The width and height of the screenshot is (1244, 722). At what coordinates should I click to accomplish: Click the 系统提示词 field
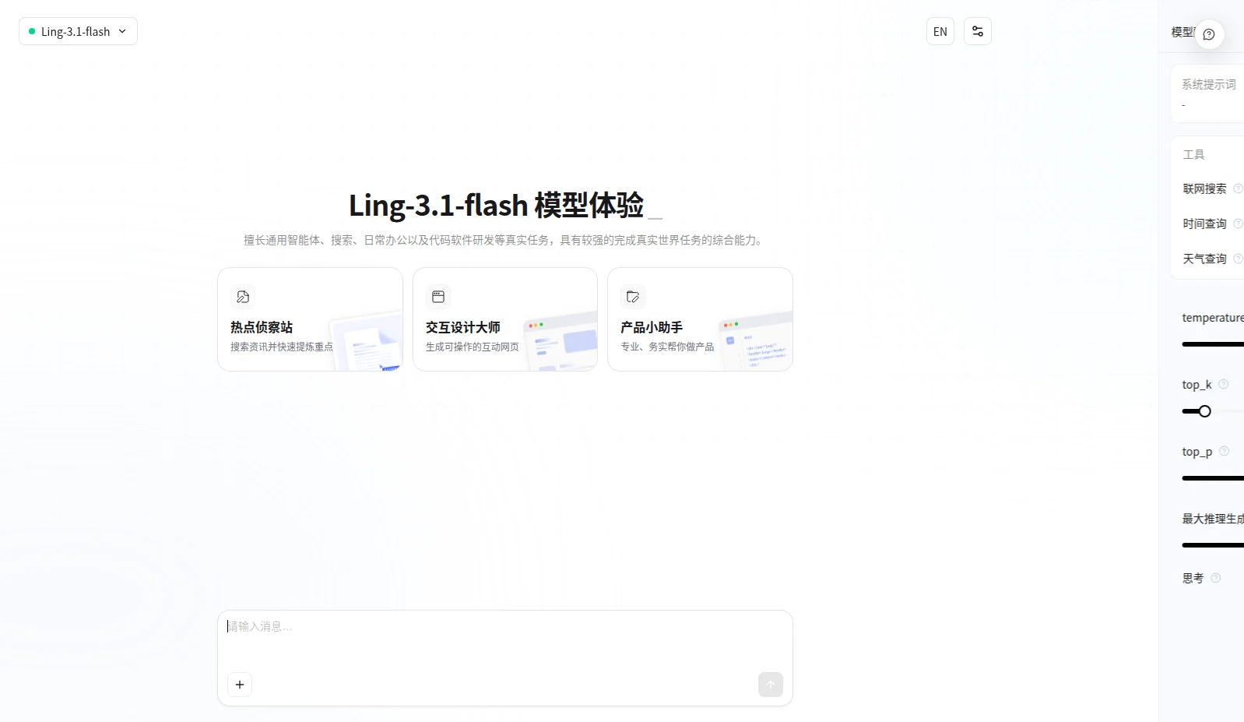(1207, 93)
